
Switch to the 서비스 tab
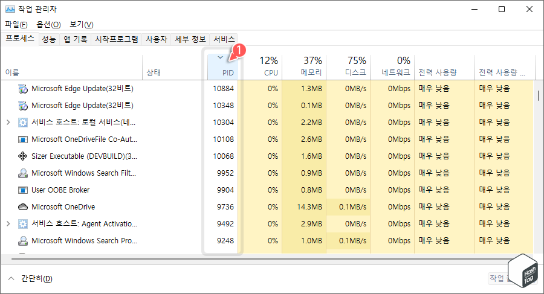(x=224, y=39)
